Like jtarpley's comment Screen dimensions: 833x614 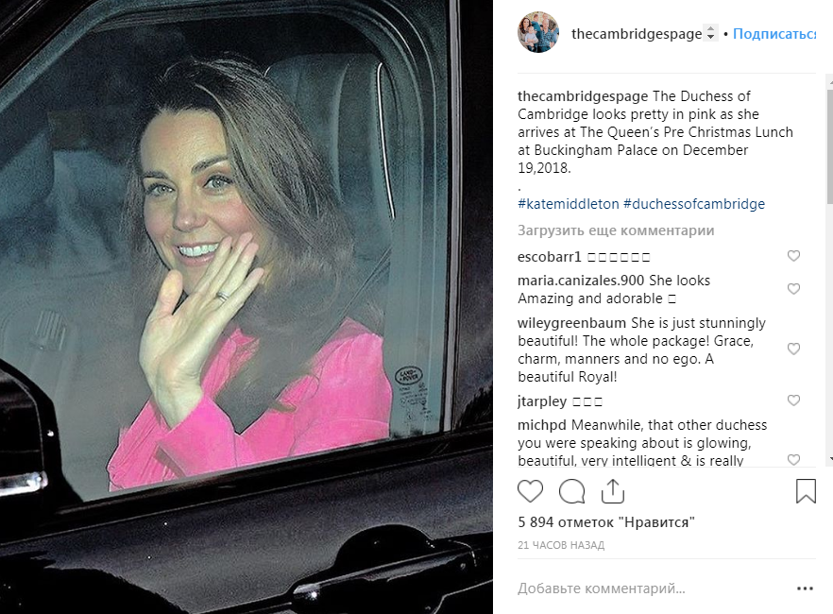coord(793,401)
